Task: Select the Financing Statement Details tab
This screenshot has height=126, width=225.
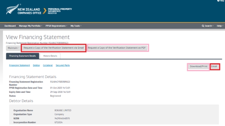Action: pos(22,56)
